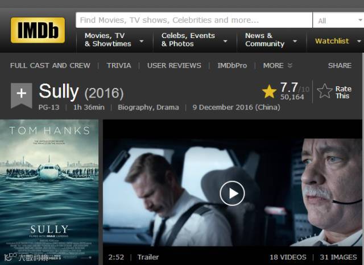This screenshot has height=265, width=364.
Task: Focus the Find Movies search field
Action: [194, 20]
